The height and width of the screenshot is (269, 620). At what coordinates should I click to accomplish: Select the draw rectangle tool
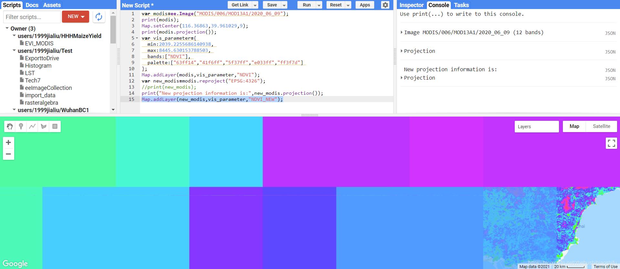tap(55, 127)
